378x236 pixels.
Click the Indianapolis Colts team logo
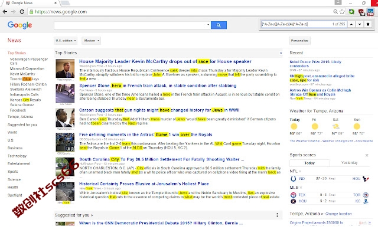tap(294, 179)
